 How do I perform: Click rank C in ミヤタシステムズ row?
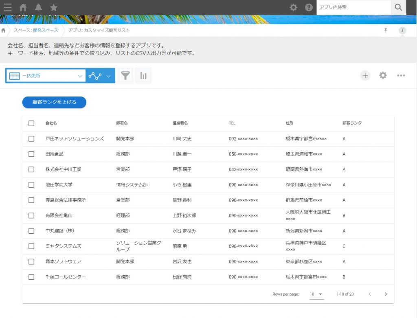coord(344,246)
